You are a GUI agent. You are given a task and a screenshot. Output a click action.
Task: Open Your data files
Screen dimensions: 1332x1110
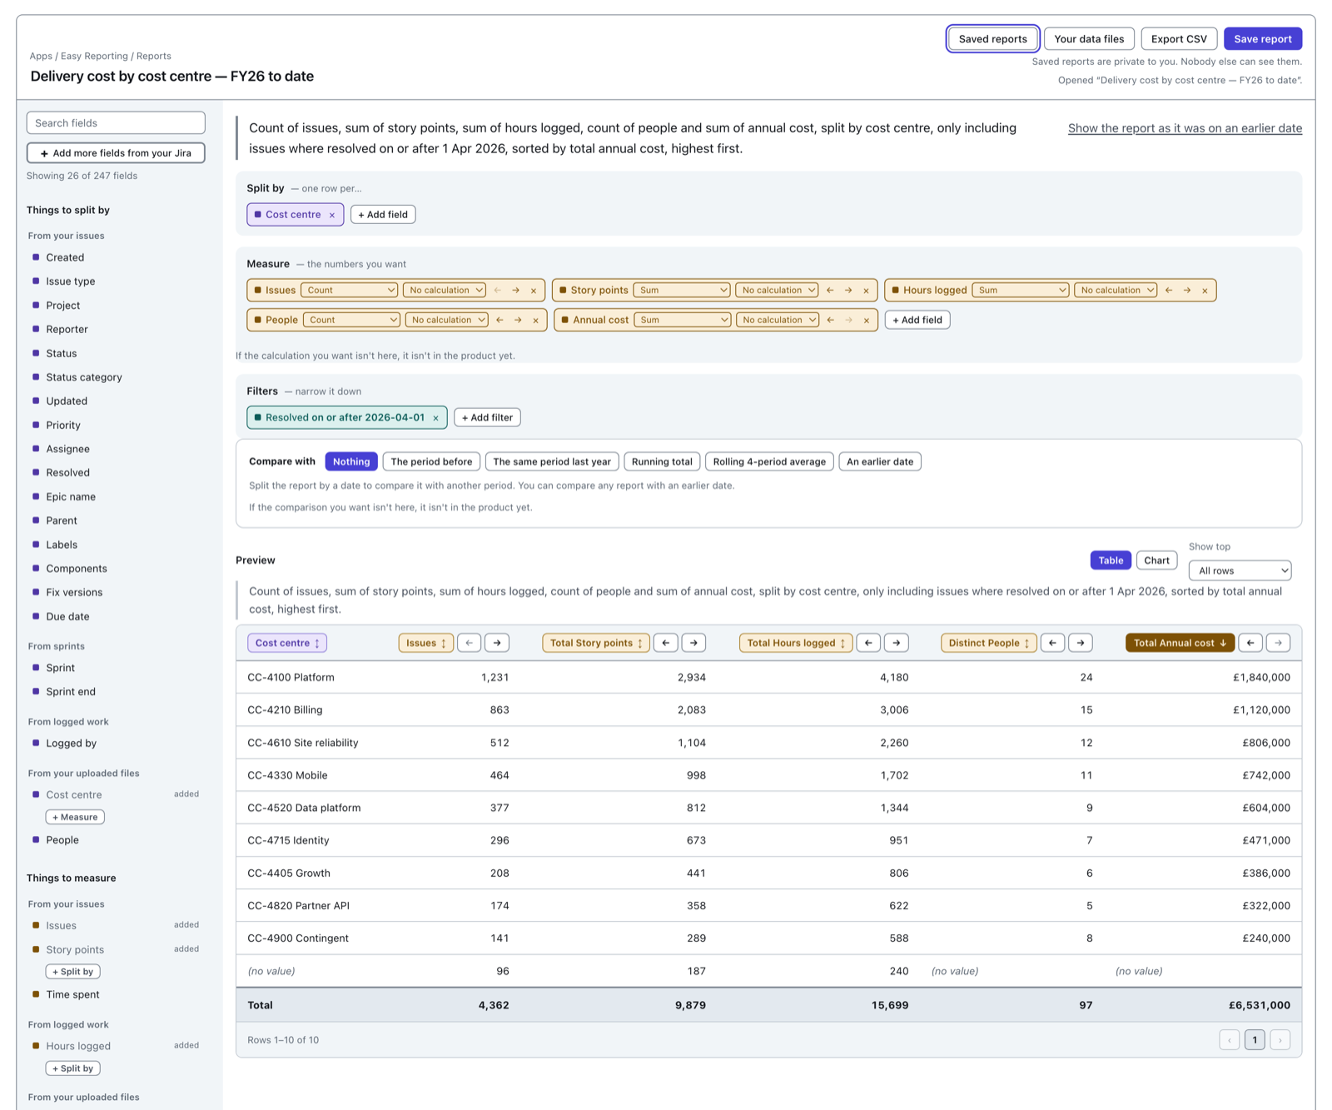point(1089,39)
